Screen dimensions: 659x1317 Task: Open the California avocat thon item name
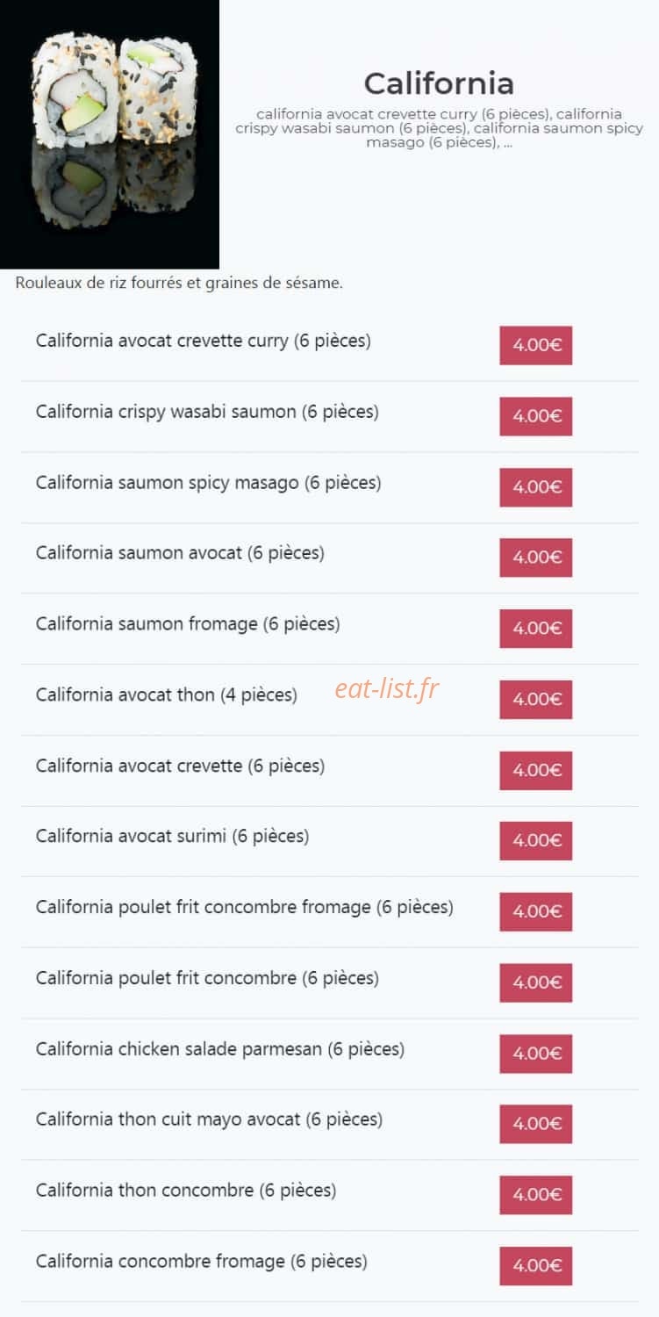click(x=167, y=695)
